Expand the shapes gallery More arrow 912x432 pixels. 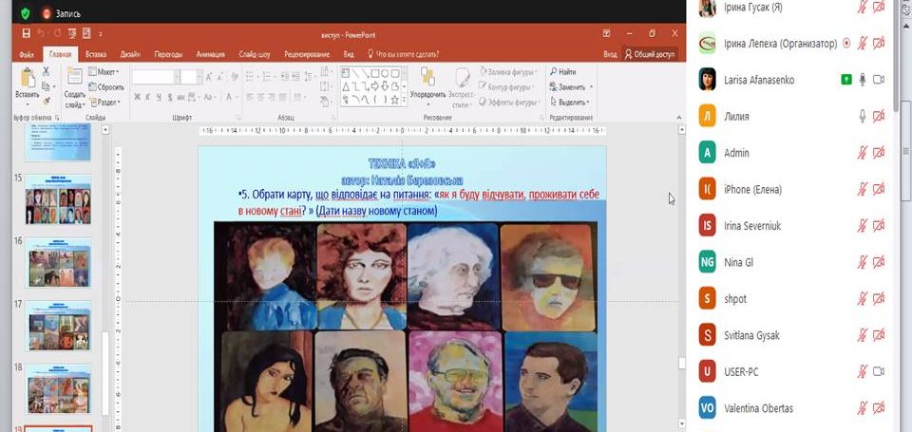tap(404, 102)
